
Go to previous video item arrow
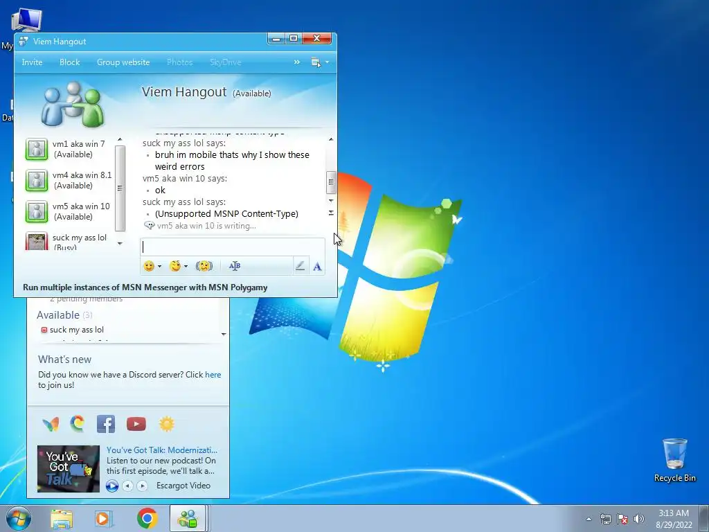(128, 486)
